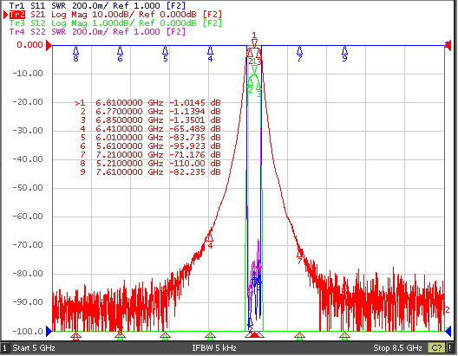Image resolution: width=458 pixels, height=356 pixels.
Task: Click blue marker 4 at the top
Action: pos(210,54)
